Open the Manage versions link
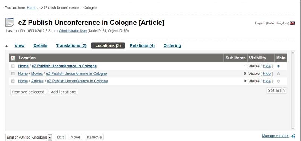 point(275,136)
